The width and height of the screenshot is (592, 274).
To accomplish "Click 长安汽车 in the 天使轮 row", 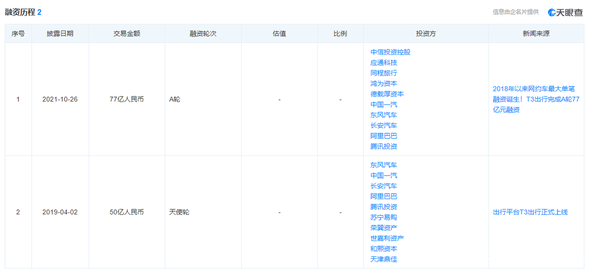I will (384, 186).
